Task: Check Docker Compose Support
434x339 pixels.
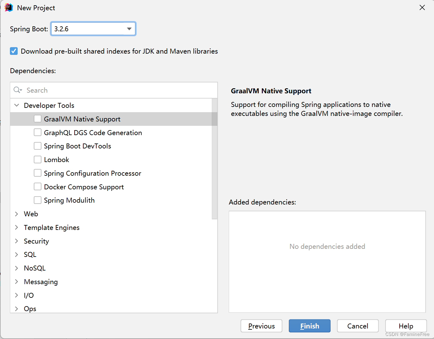Action: tap(37, 187)
